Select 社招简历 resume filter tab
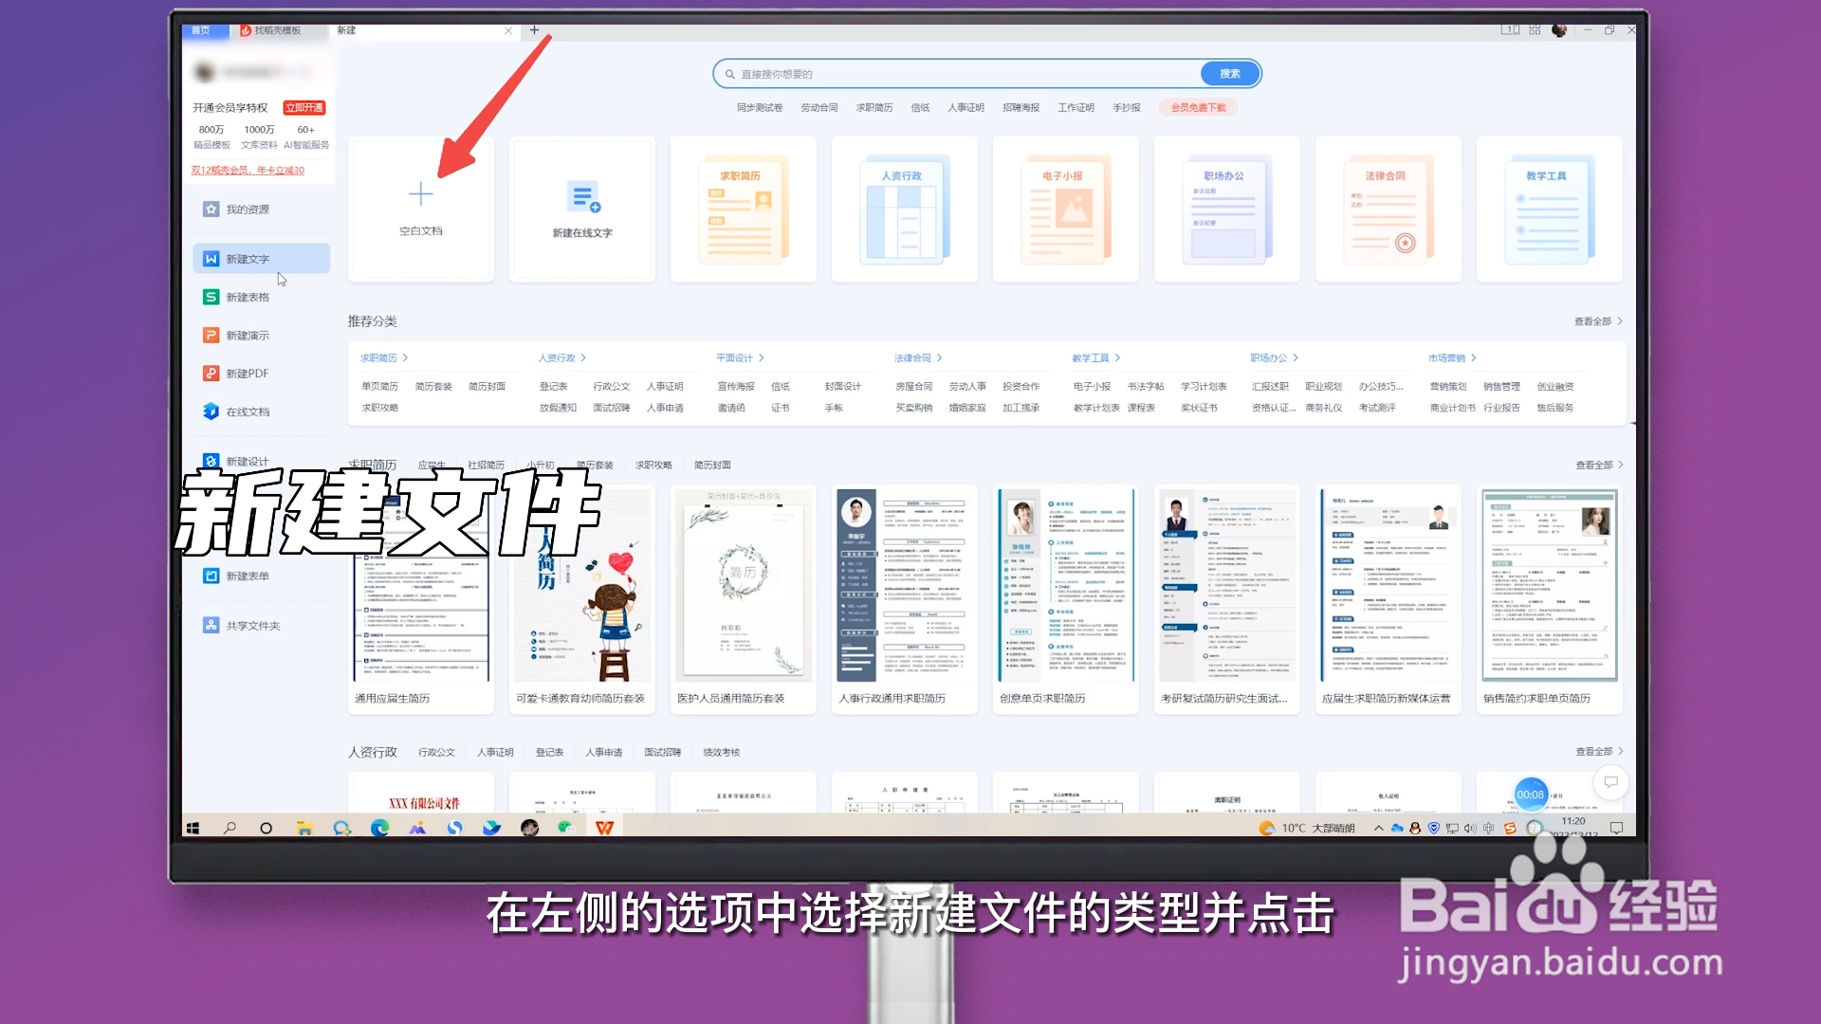 [486, 466]
